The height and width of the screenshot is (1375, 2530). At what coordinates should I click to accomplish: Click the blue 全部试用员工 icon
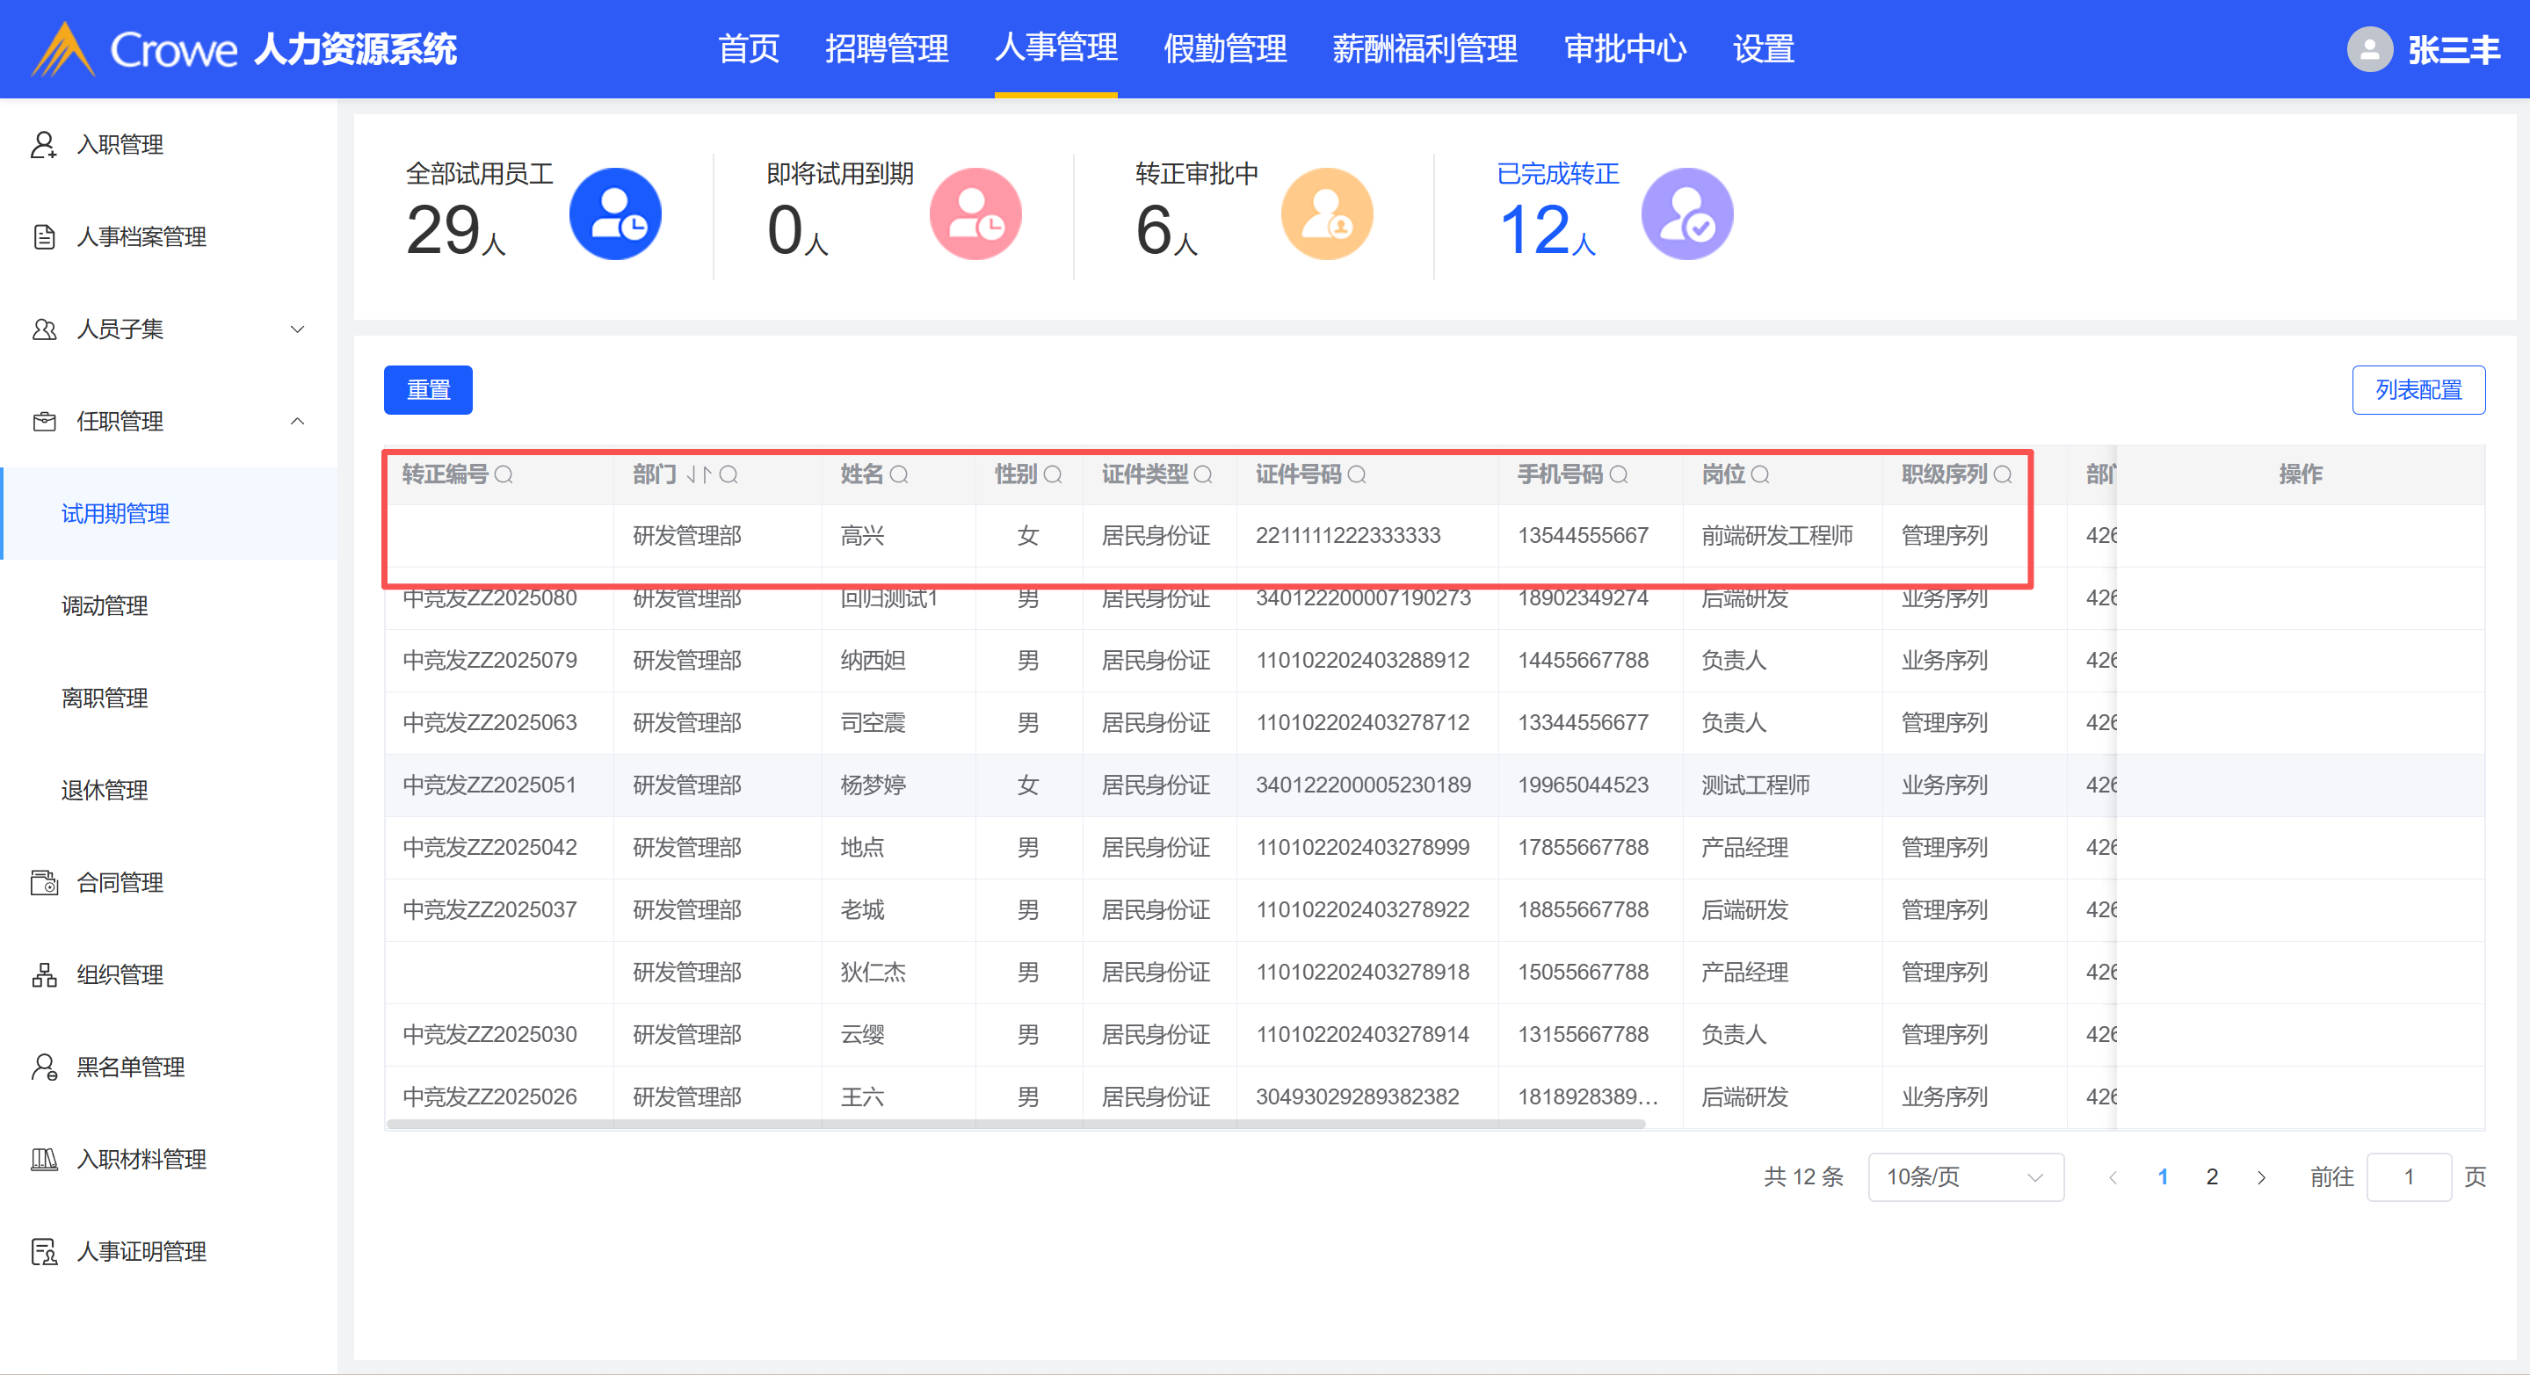point(615,214)
